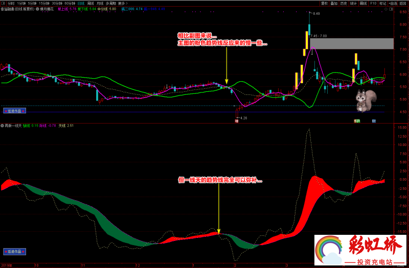
Task: Click the 财 event marker near the right
Action: click(x=374, y=121)
